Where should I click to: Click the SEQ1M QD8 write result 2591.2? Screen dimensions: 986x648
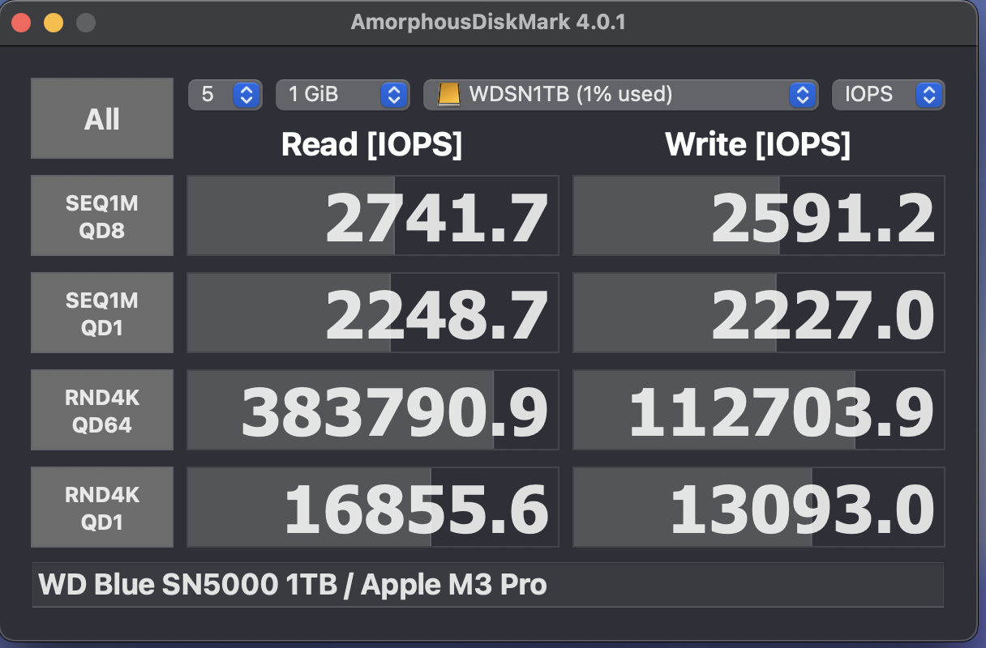(759, 216)
